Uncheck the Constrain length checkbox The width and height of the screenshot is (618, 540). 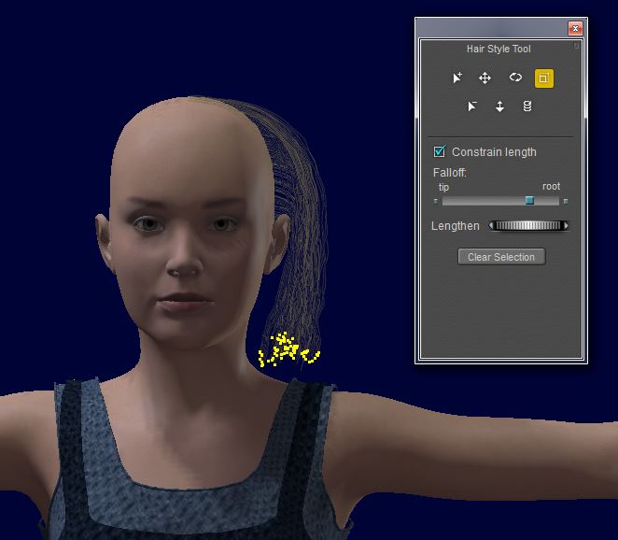point(440,151)
